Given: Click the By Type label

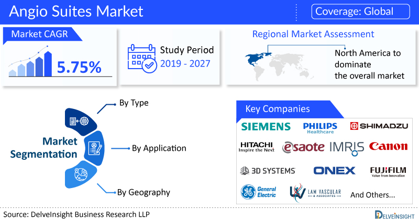Looking at the screenshot, I should tap(134, 103).
